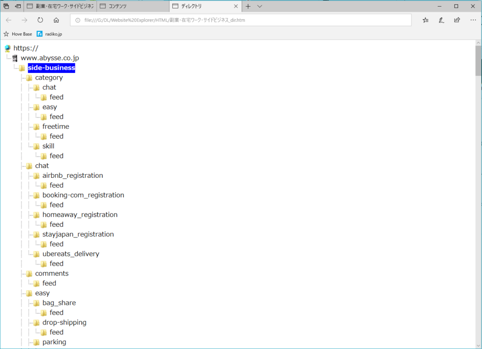Image resolution: width=482 pixels, height=349 pixels.
Task: Select the highlighted side-business folder
Action: (x=51, y=68)
